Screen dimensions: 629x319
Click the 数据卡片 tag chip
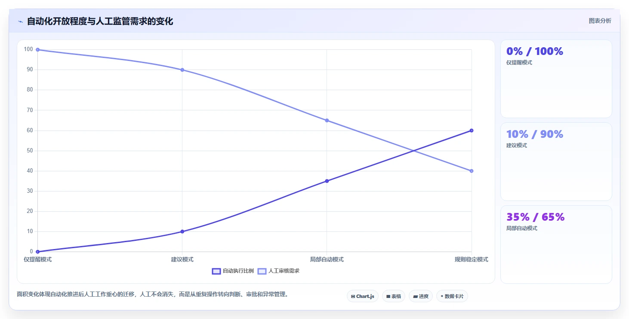coord(452,296)
